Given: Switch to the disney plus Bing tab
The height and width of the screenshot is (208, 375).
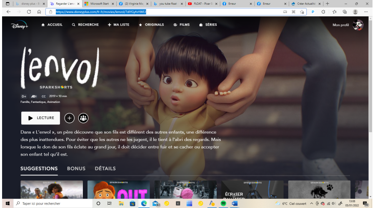Looking at the screenshot, I should coord(30,4).
